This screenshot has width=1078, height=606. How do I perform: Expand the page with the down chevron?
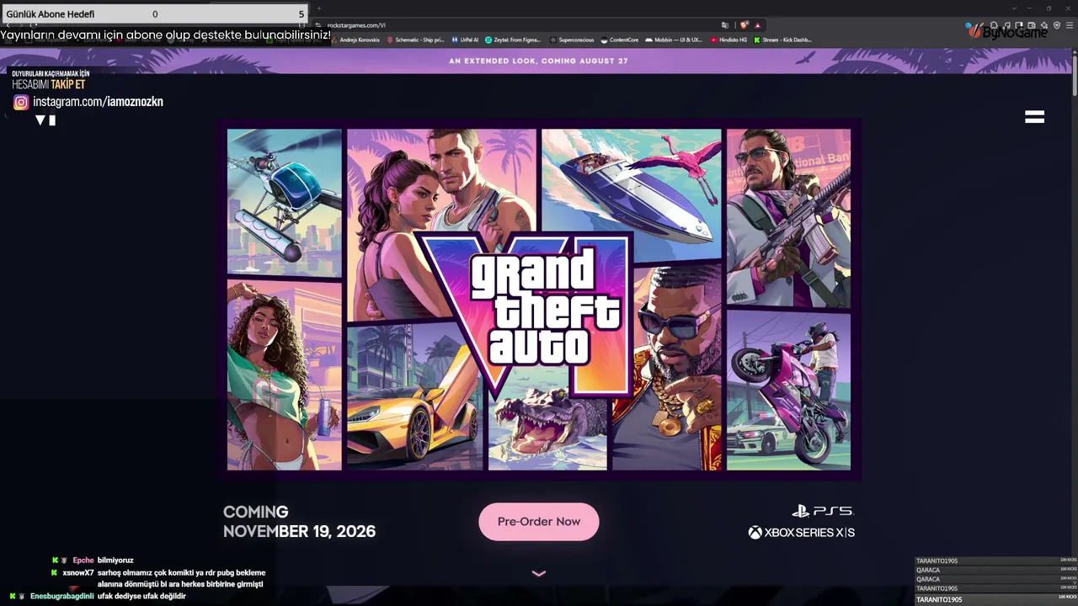point(539,573)
